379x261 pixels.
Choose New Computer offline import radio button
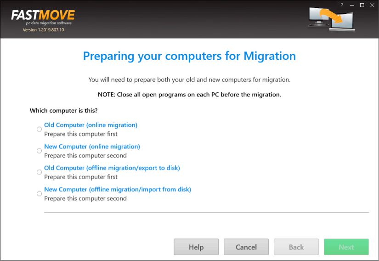click(39, 193)
